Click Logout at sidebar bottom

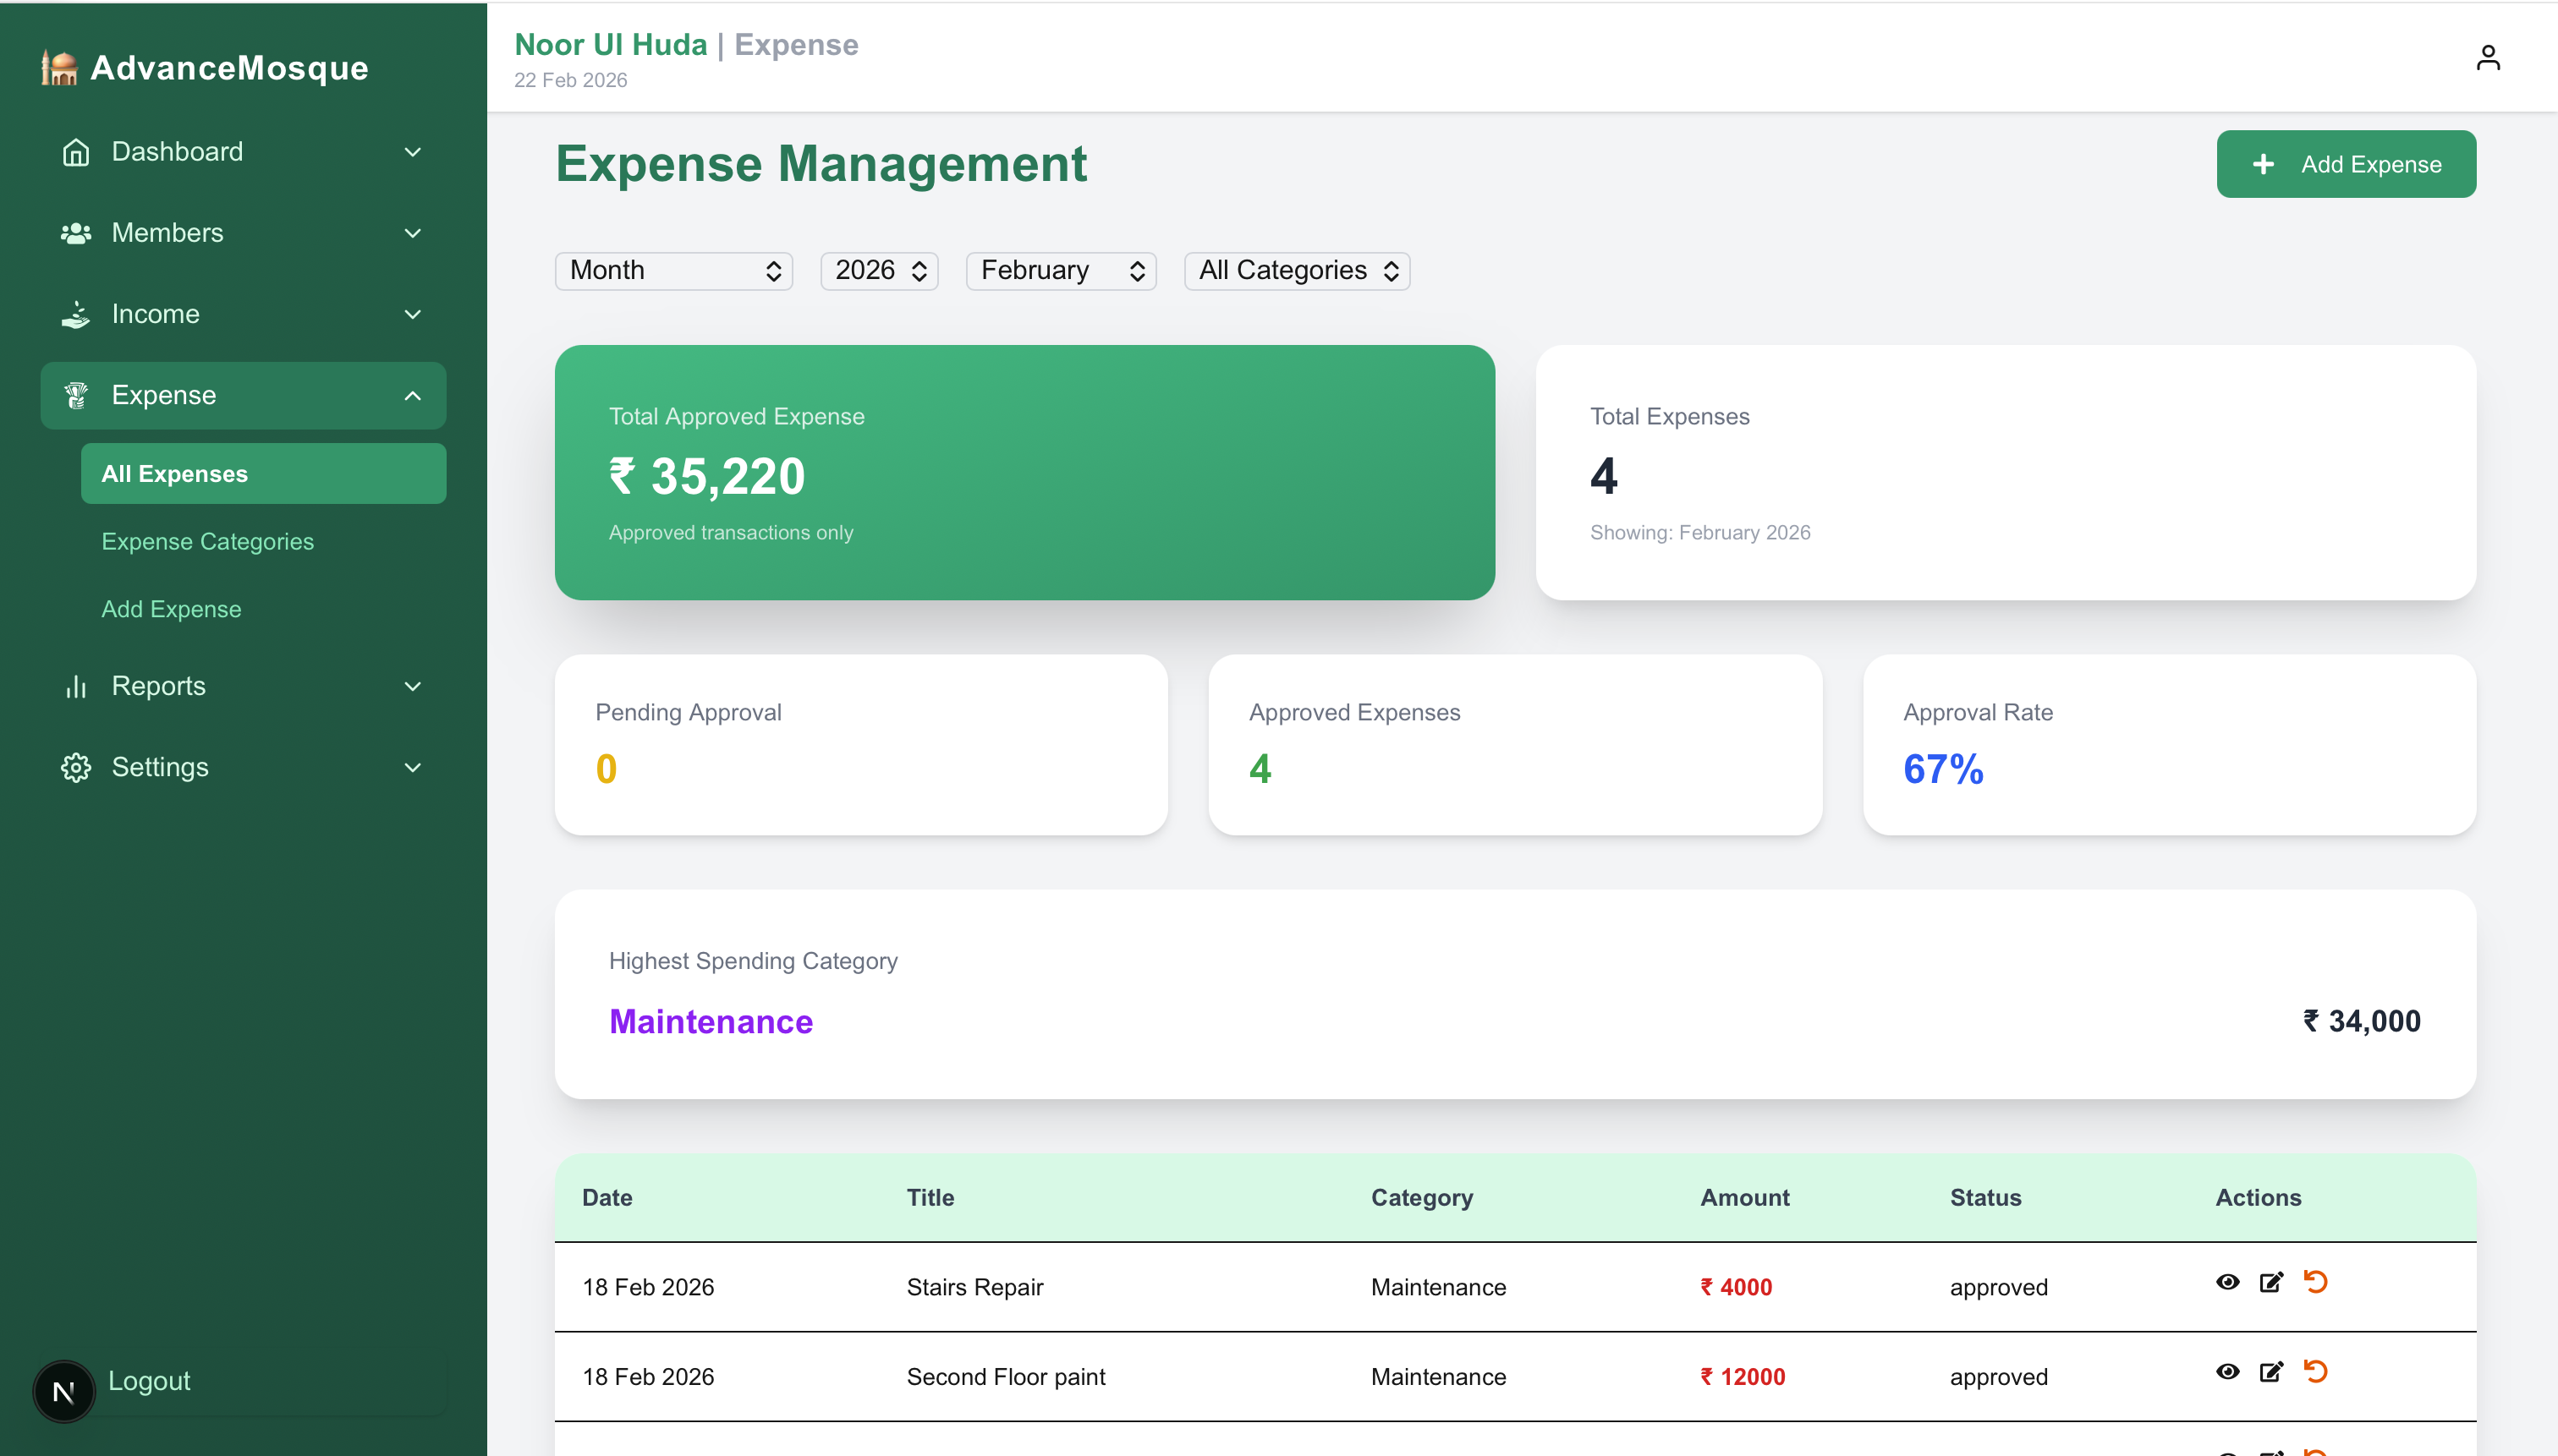149,1380
